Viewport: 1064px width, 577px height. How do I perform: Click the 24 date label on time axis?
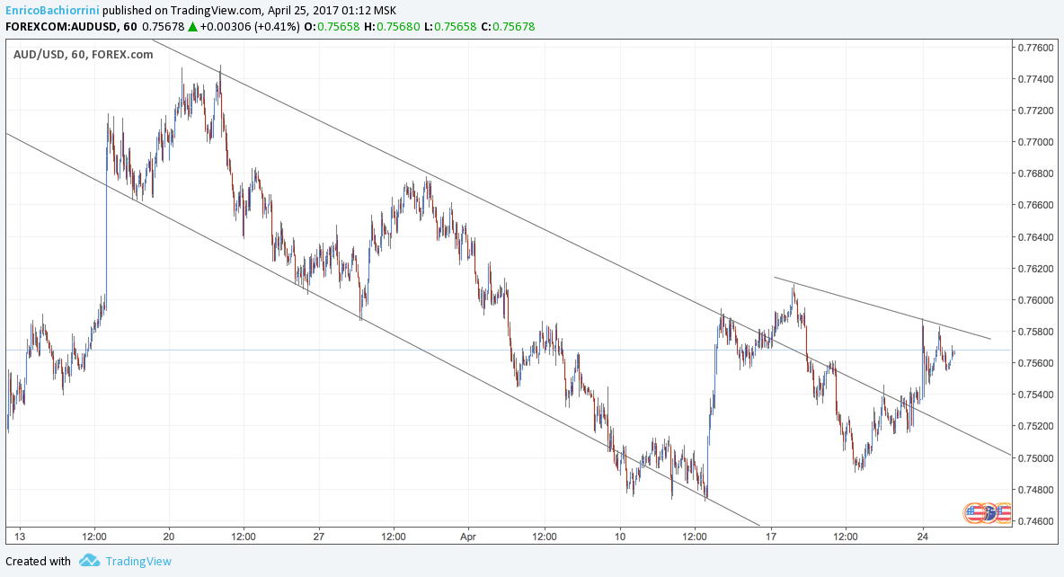[x=922, y=537]
